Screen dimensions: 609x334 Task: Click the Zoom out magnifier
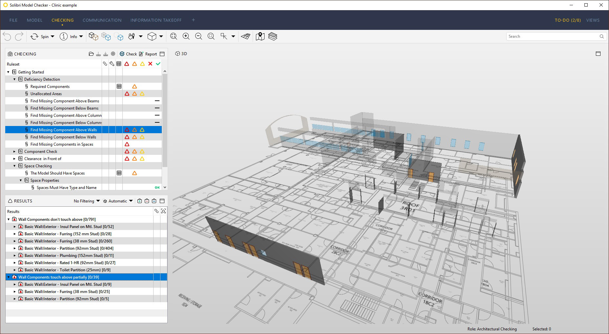(x=199, y=36)
